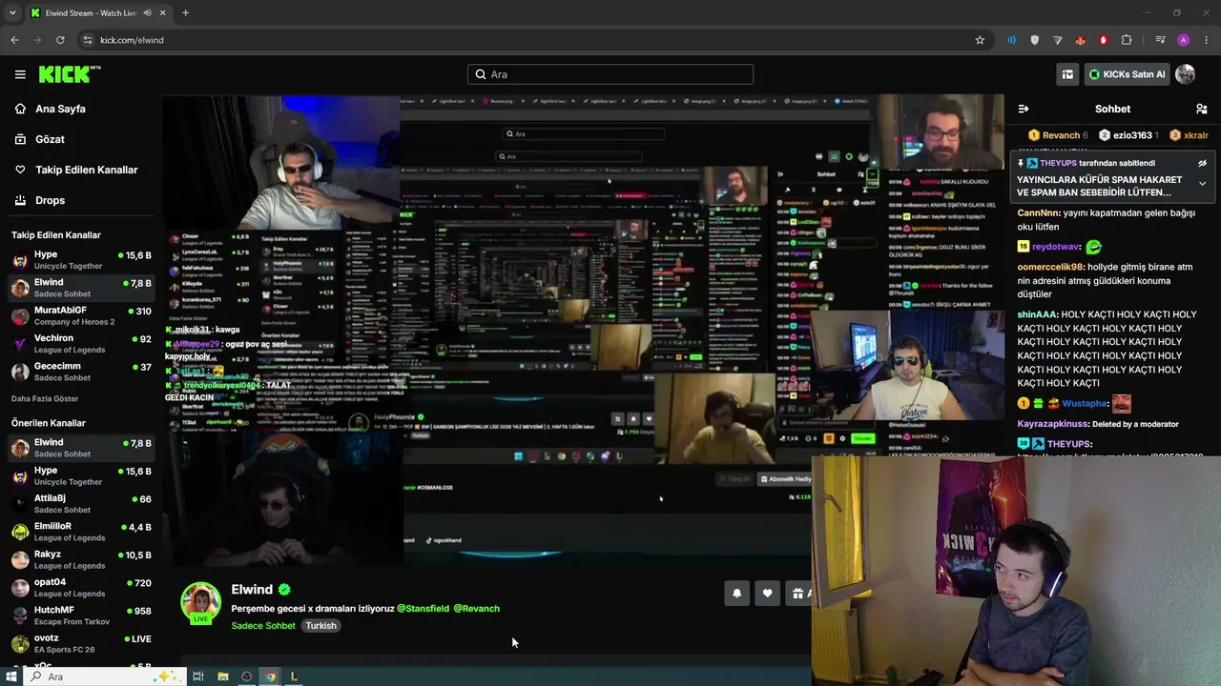Screen dimensions: 1221x686
Task: Open Gözat in the sidebar
Action: coord(50,139)
